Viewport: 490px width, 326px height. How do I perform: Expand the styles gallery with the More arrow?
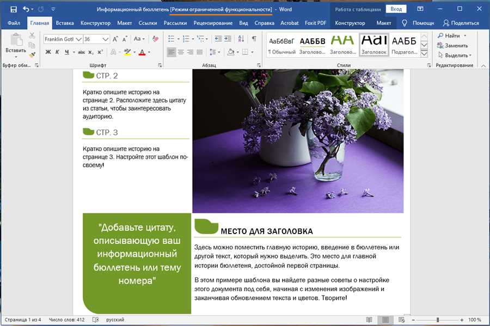tap(424, 54)
